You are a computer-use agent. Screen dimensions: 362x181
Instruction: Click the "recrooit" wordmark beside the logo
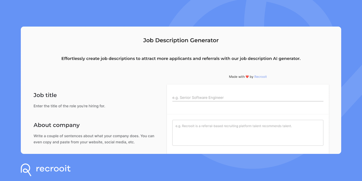53,169
